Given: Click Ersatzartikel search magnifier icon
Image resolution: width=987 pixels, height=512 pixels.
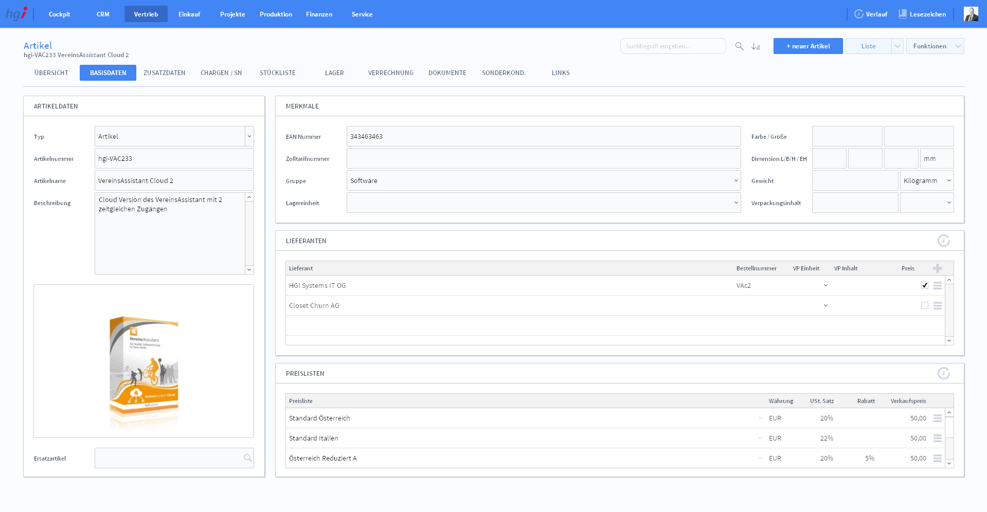Looking at the screenshot, I should tap(247, 458).
